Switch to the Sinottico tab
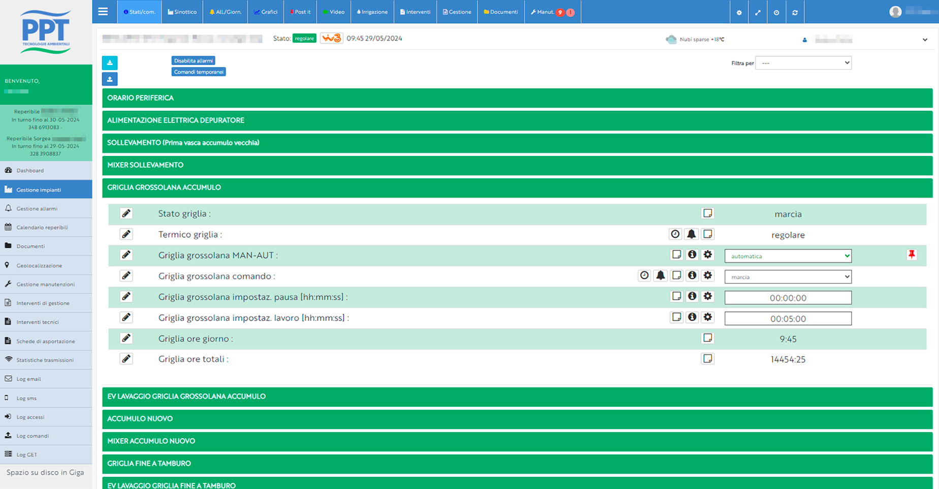Viewport: 939px width, 489px height. [x=182, y=12]
